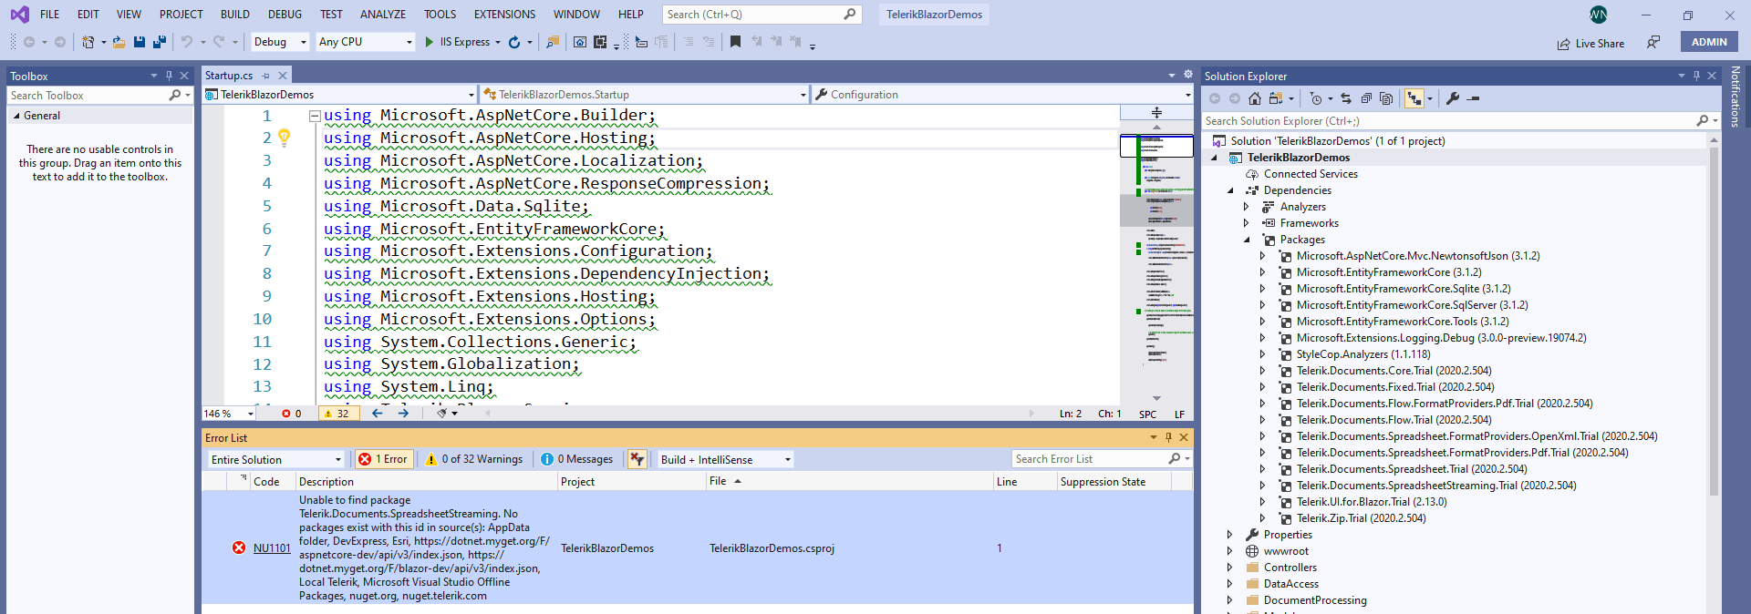Click the Home icon in Solution Explorer
Screen dimensions: 1751x614
click(1255, 98)
